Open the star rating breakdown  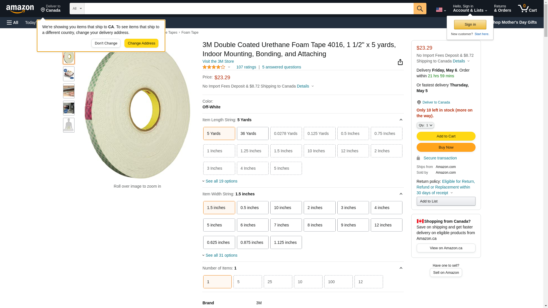[x=216, y=67]
